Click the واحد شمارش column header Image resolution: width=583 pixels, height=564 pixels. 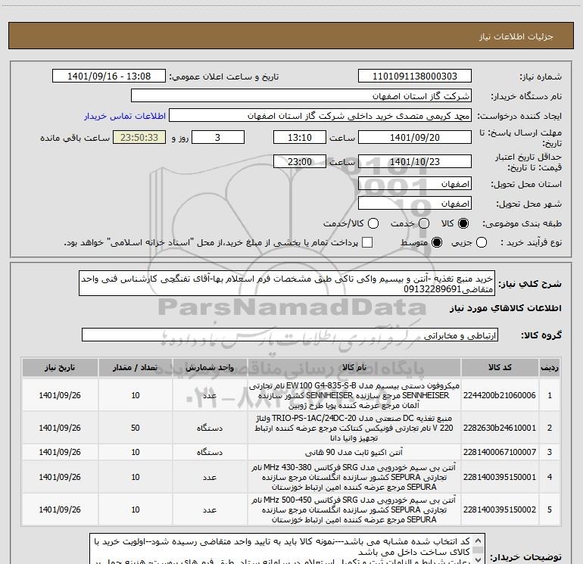tap(210, 368)
